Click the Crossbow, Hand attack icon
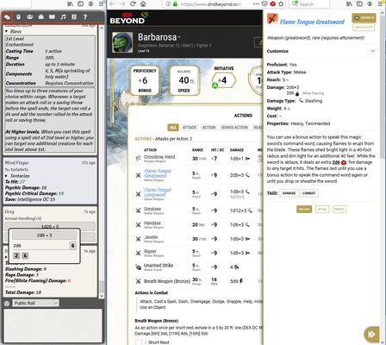386x345 pixels. (x=138, y=158)
